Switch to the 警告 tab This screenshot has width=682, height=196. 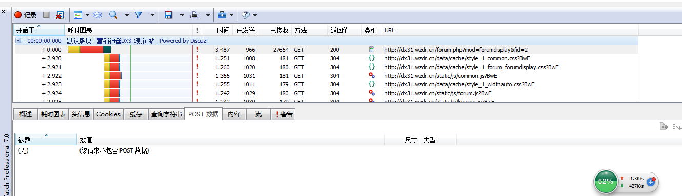coord(283,114)
